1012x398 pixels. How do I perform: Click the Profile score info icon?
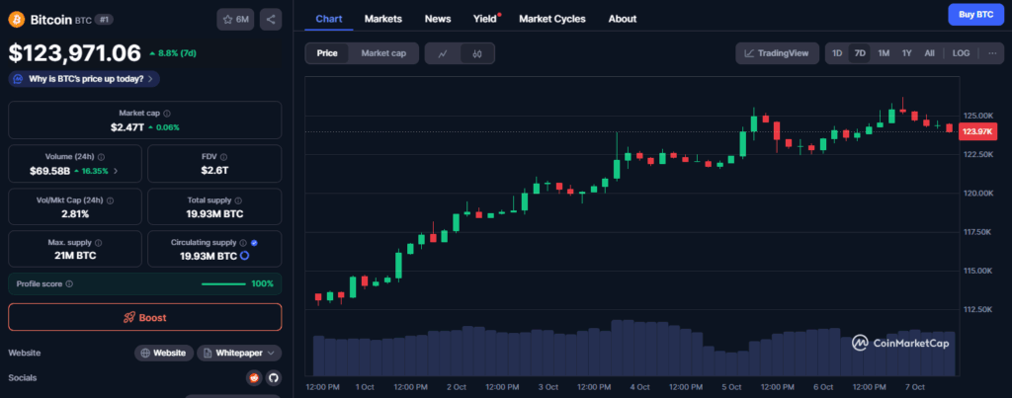click(x=70, y=283)
